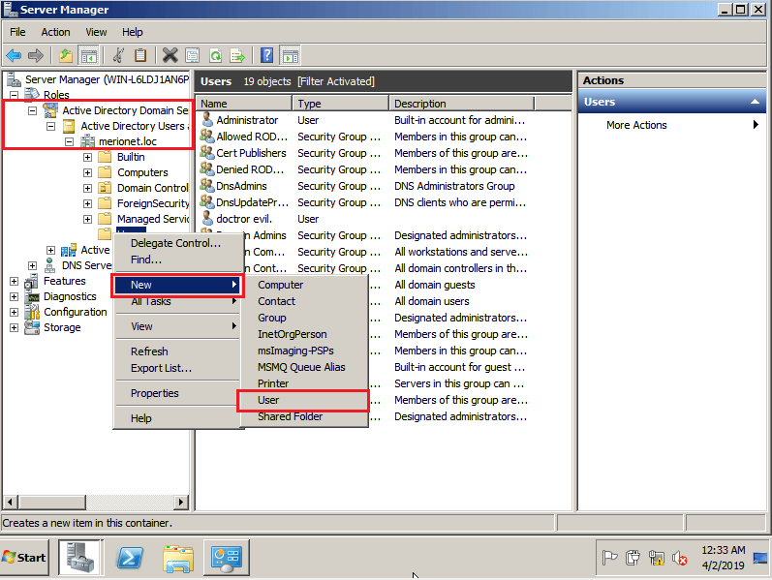Click the Delete X toolbar icon
The height and width of the screenshot is (580, 772).
[x=170, y=55]
